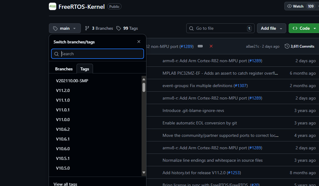Screen dimensions: 319x186
Task: Open pull request link #1253
Action: (234, 173)
